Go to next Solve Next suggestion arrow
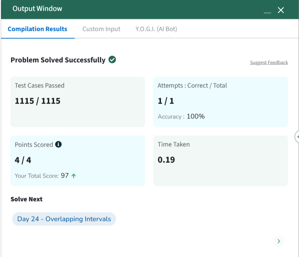 (x=279, y=241)
